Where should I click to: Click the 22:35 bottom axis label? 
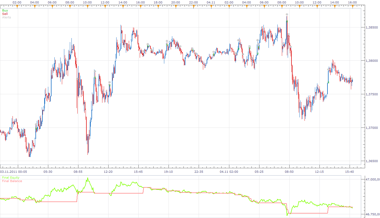pyautogui.click(x=199, y=172)
